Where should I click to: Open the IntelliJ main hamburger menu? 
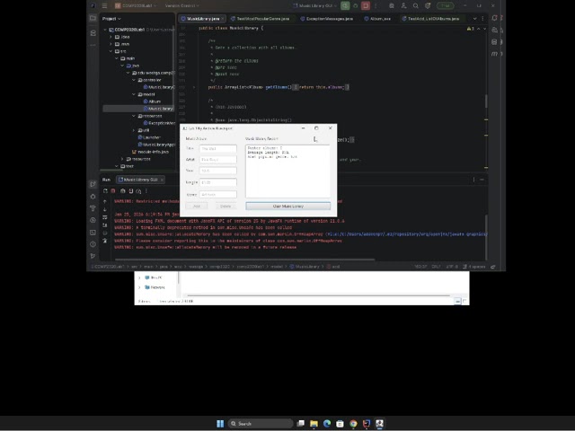pyautogui.click(x=94, y=5)
